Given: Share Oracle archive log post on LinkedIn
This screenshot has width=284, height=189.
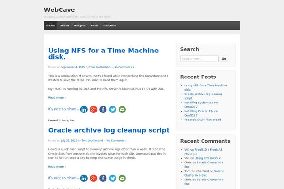Looking at the screenshot, I should [x=84, y=178].
